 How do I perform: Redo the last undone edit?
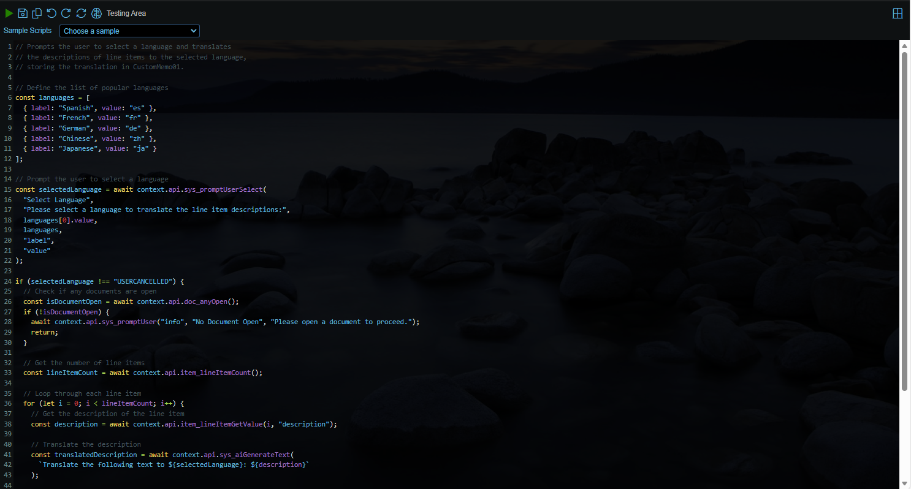[x=66, y=13]
